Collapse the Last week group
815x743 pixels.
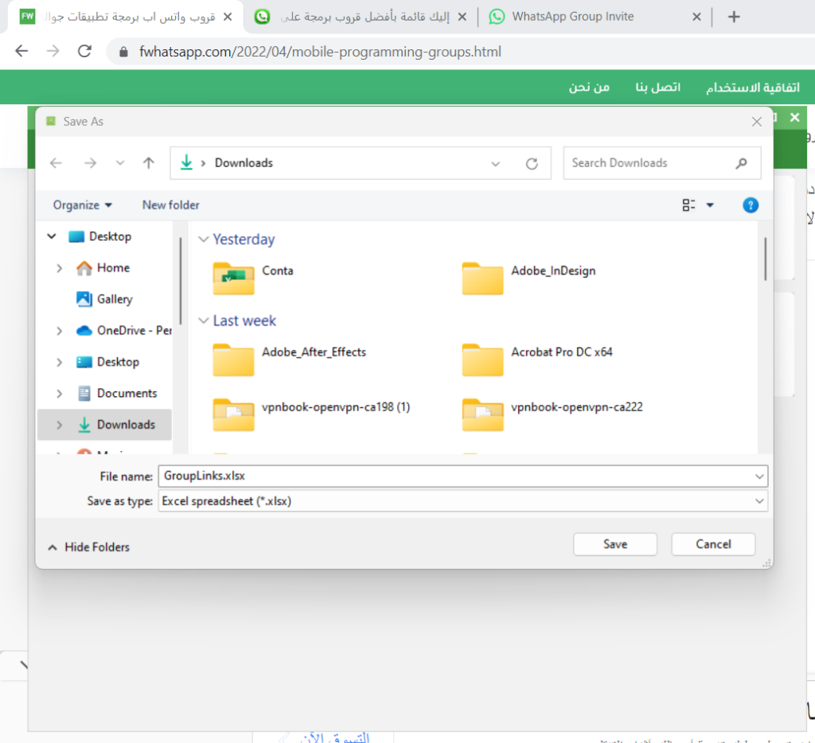[x=203, y=321]
